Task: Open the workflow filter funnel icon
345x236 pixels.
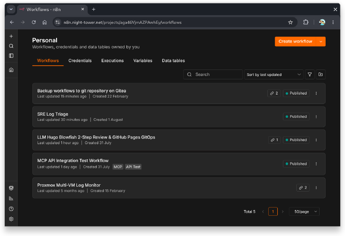Action: click(x=310, y=74)
